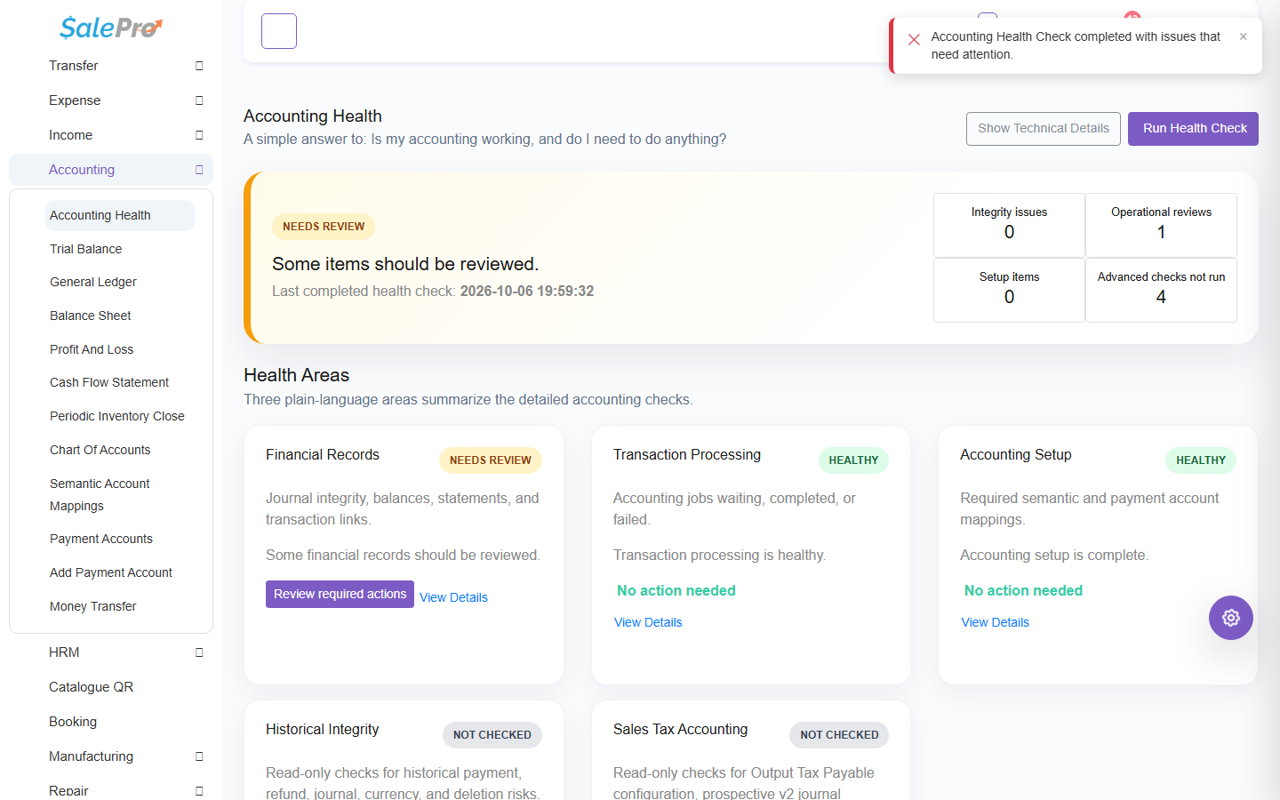The width and height of the screenshot is (1280, 800).
Task: Expand the Transfer sidebar menu
Action: click(x=111, y=66)
